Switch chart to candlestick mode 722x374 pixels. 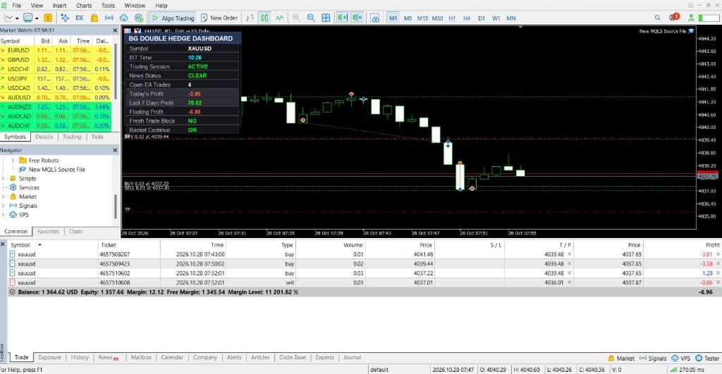pyautogui.click(x=265, y=18)
